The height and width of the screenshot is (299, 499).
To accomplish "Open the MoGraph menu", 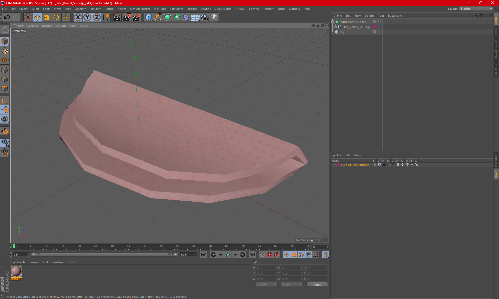I will 160,9.
